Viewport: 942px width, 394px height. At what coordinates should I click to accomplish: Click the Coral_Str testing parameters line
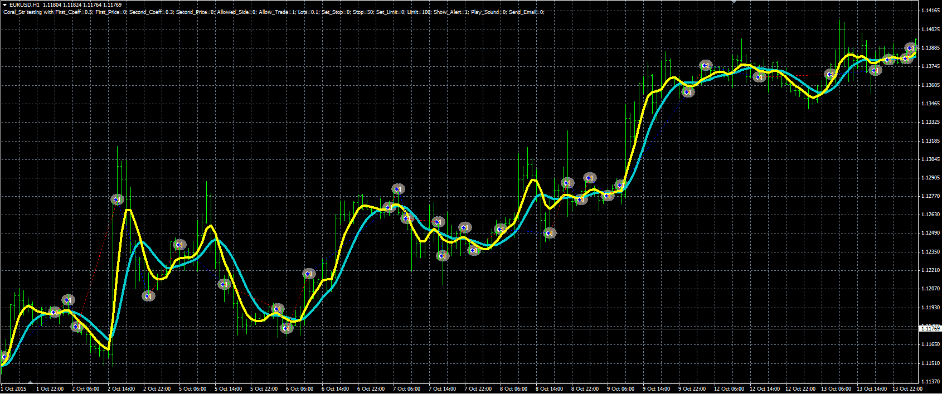click(x=274, y=12)
